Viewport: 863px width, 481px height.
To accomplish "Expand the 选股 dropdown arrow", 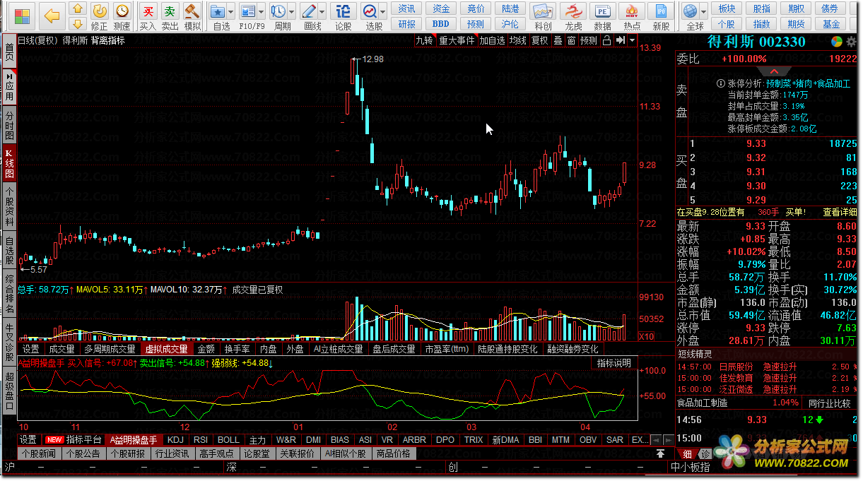I will coord(382,11).
